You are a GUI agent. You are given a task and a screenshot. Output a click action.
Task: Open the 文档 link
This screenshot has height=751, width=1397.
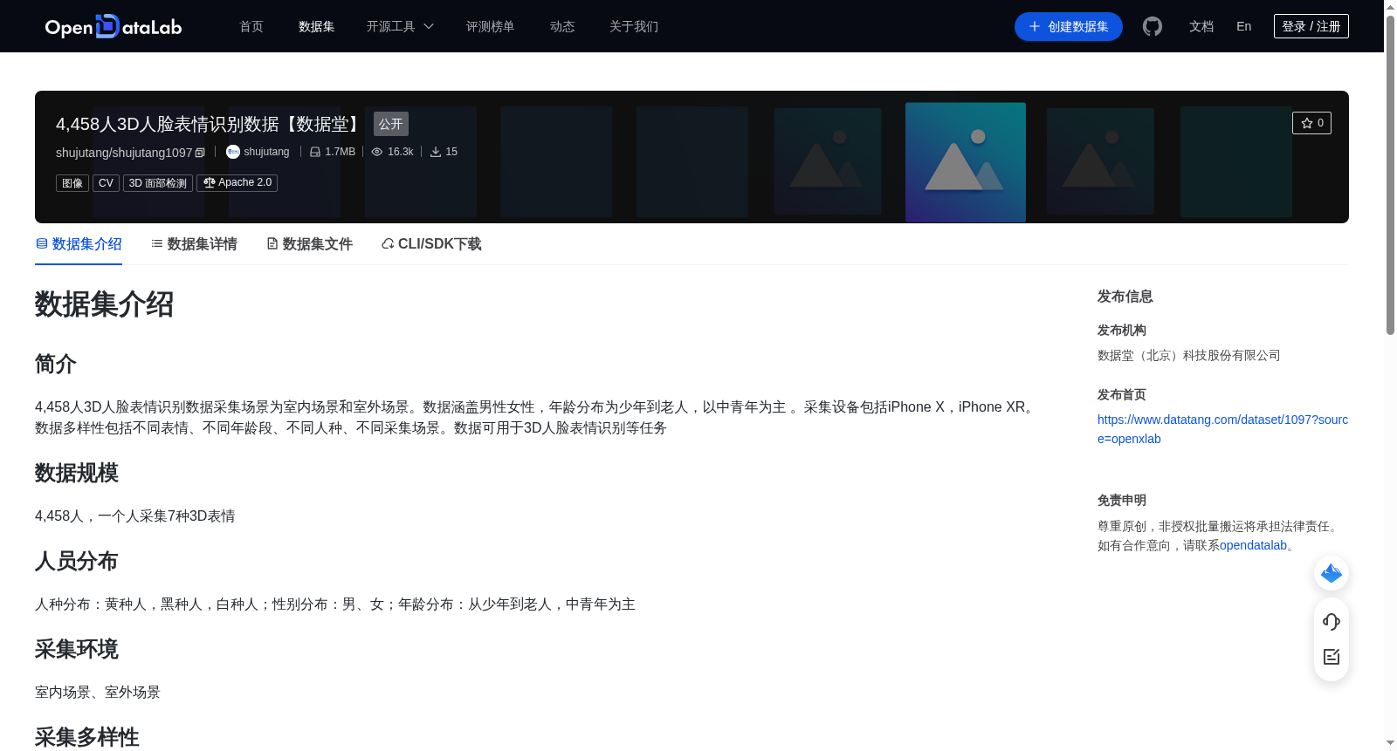[x=1201, y=27]
